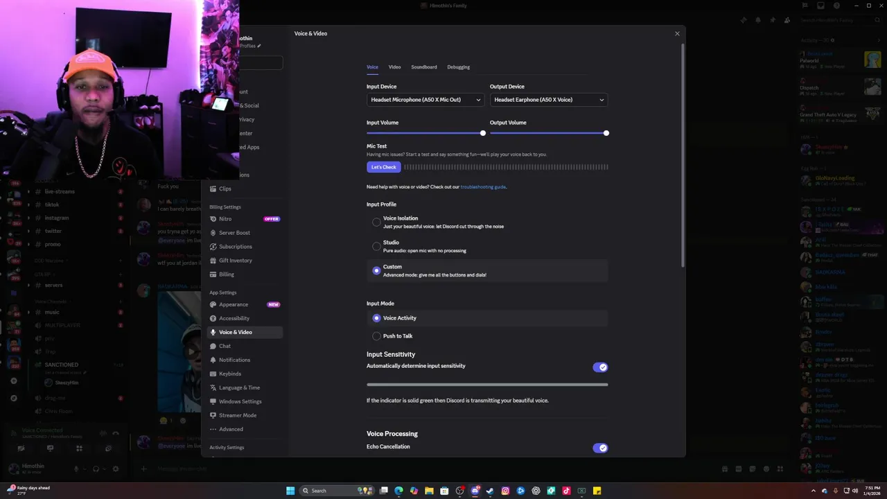Click the 'Billing Settings' sidebar header
Viewport: 887px width, 499px height.
click(x=225, y=207)
